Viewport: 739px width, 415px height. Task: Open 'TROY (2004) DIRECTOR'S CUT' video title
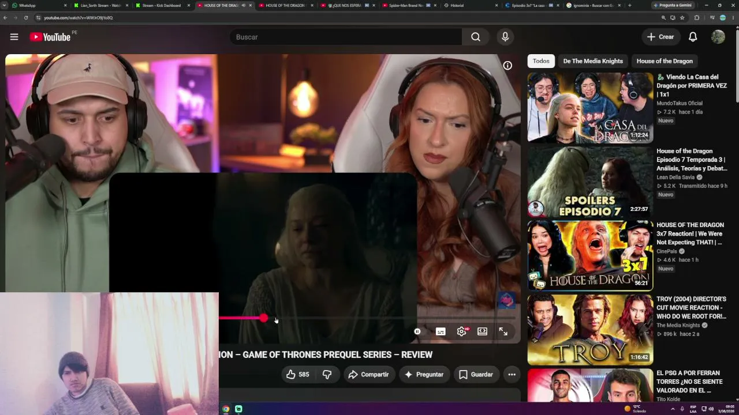coord(692,307)
